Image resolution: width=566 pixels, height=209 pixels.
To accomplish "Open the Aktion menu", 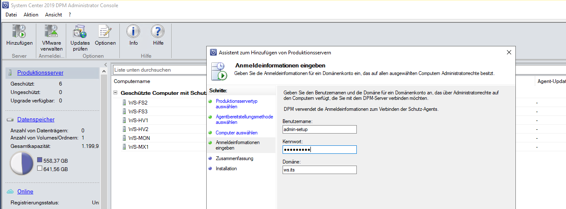I will 31,14.
